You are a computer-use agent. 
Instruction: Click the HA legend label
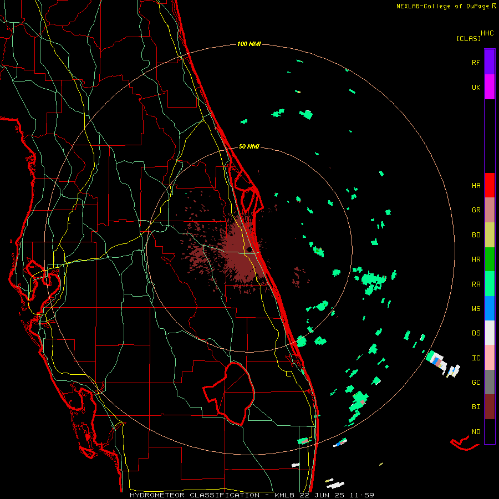click(x=476, y=186)
